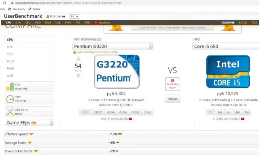The width and height of the screenshot is (259, 156).
Task: Select USB in top navigation bar
Action: (x=58, y=23)
